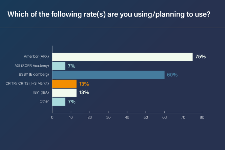This screenshot has width=225, height=150.
Task: Click the 40 tick on x-axis
Action: click(127, 117)
